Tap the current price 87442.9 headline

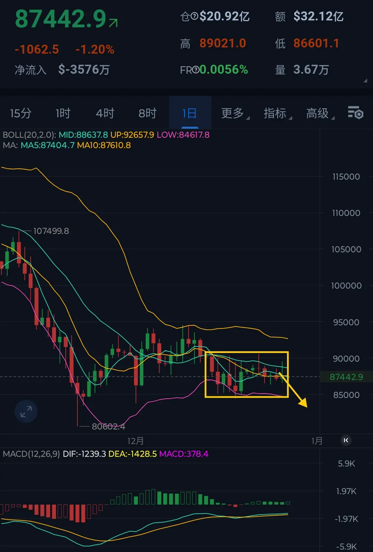pos(61,19)
